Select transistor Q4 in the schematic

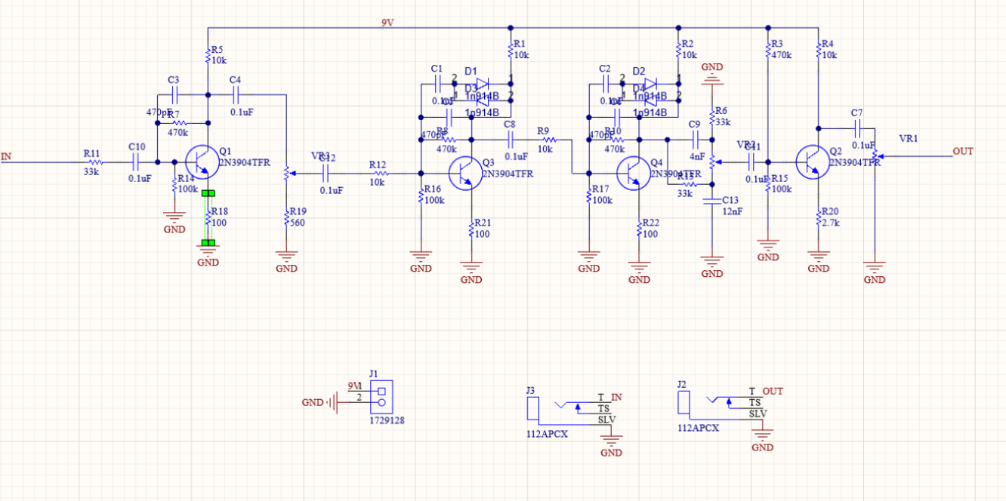click(x=631, y=172)
